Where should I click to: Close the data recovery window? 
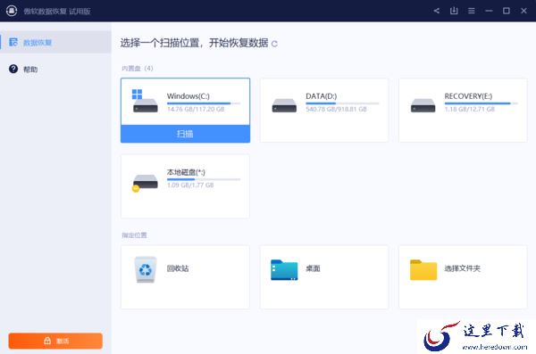click(523, 11)
